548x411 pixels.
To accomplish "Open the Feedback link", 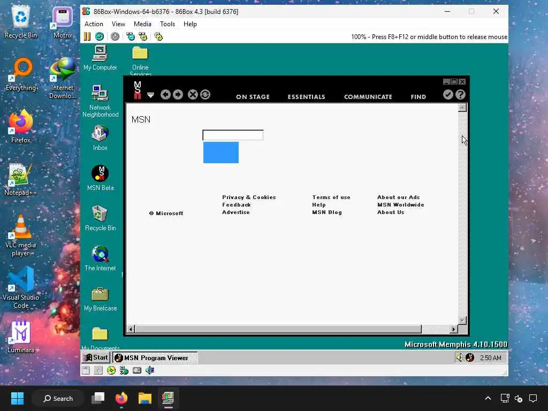I will 236,205.
